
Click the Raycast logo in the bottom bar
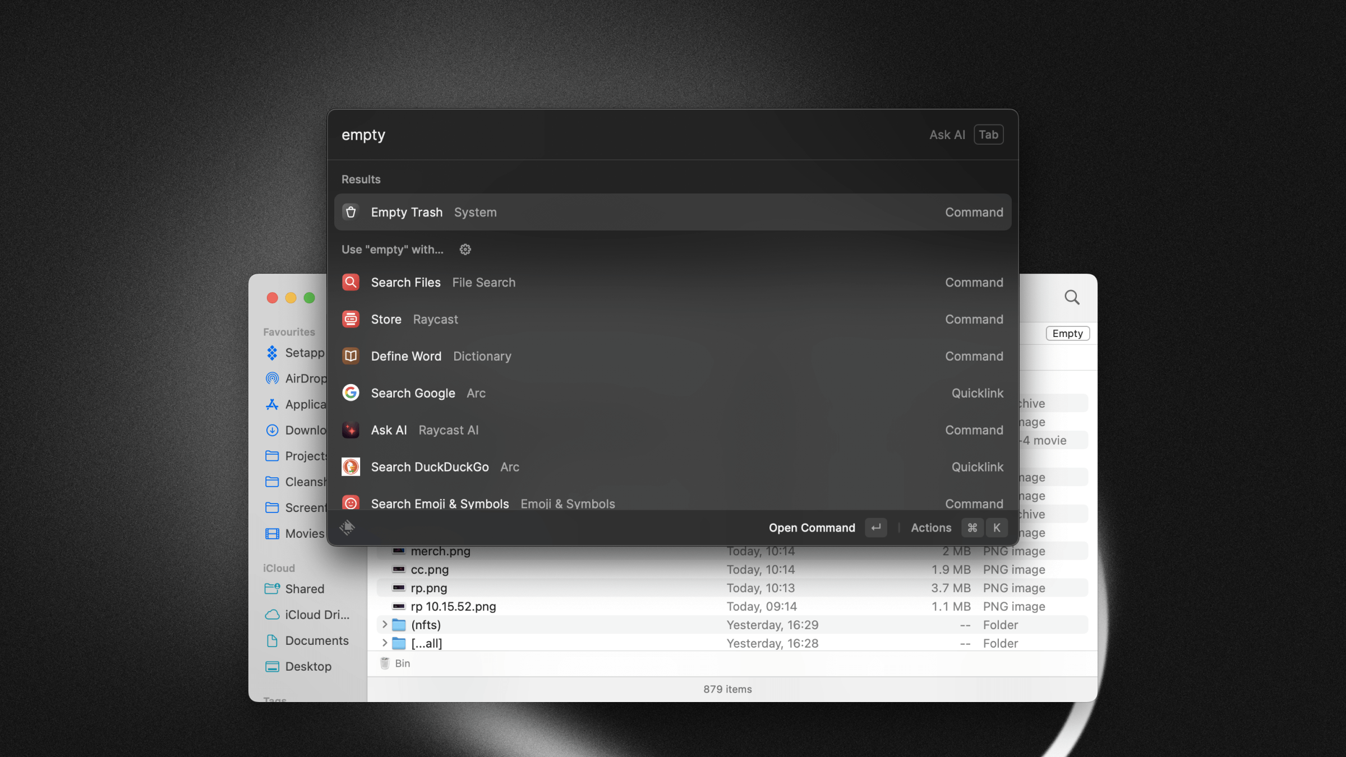coord(347,527)
